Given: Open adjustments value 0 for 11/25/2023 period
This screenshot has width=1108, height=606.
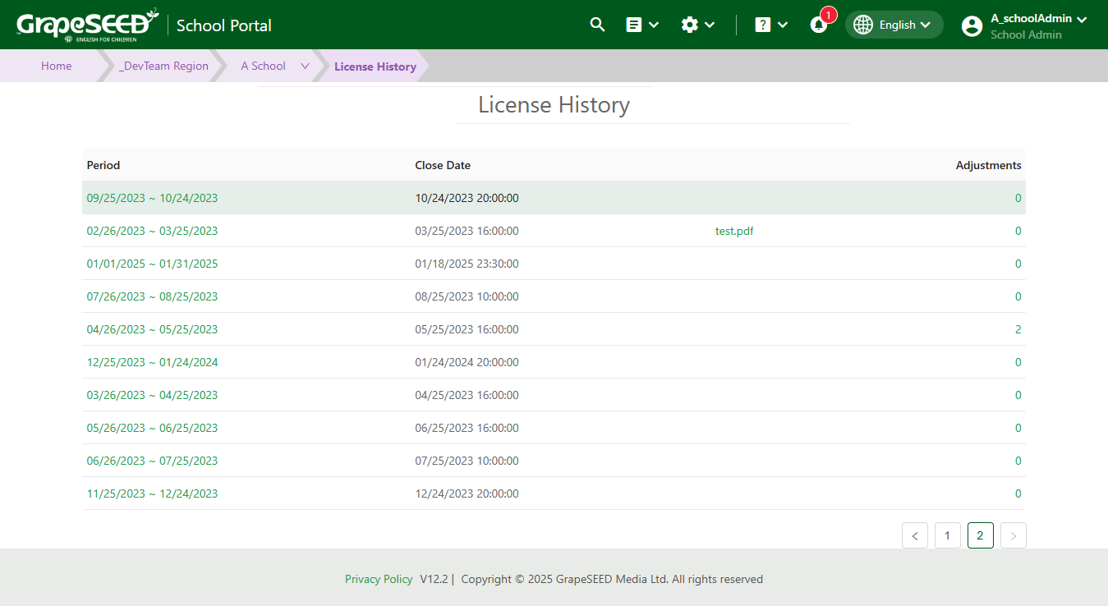Looking at the screenshot, I should (1018, 494).
